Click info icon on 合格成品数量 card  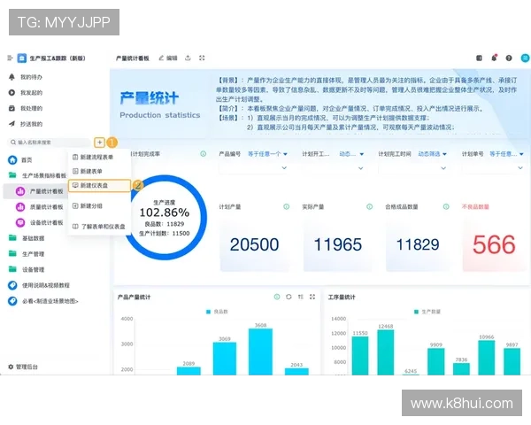(446, 206)
